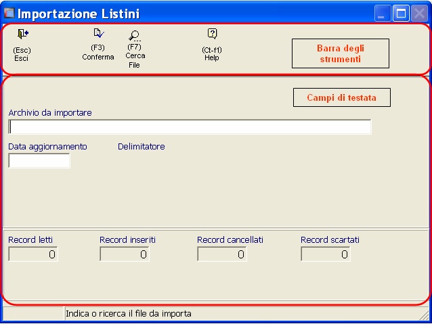
Task: Close the Importazione Listini window
Action: coord(419,14)
